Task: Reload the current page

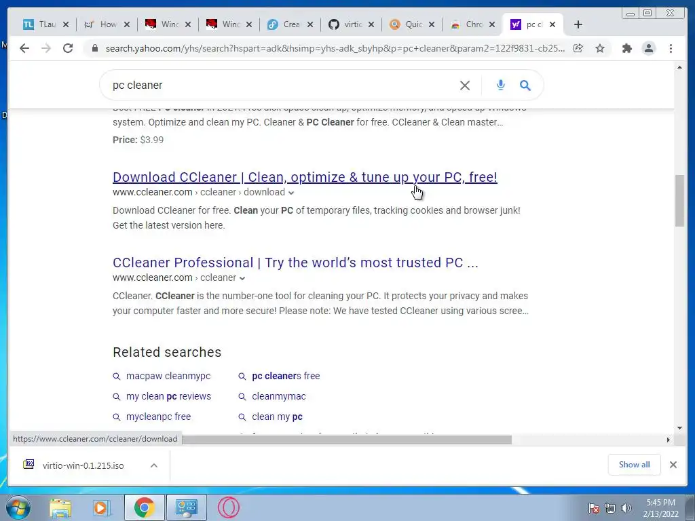Action: (68, 48)
